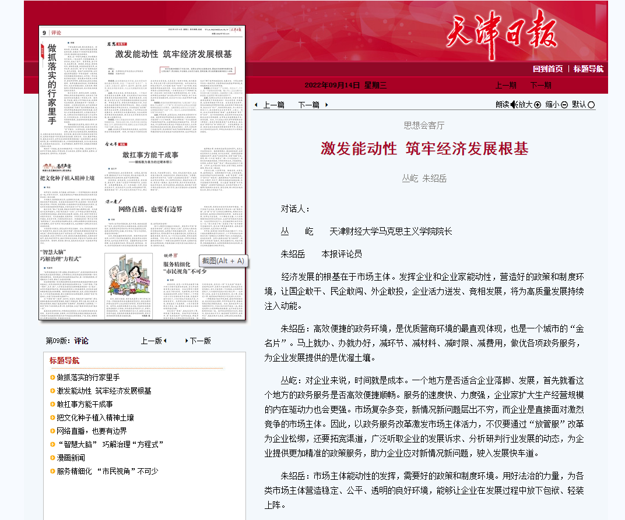Click the 天津日报 masthead logo
The image size is (625, 520).
[502, 35]
